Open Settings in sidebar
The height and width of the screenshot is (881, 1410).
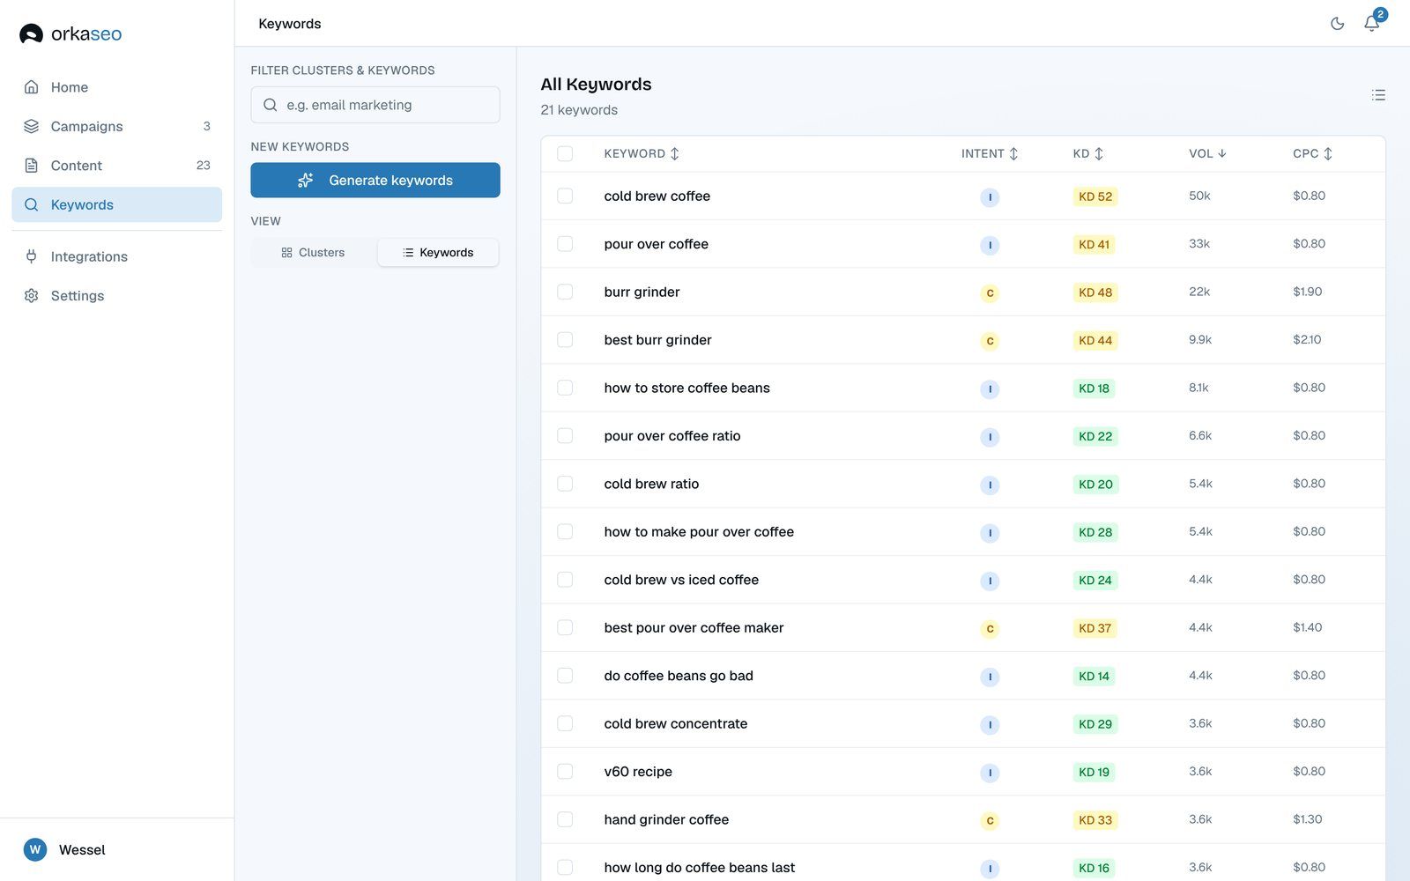(116, 296)
